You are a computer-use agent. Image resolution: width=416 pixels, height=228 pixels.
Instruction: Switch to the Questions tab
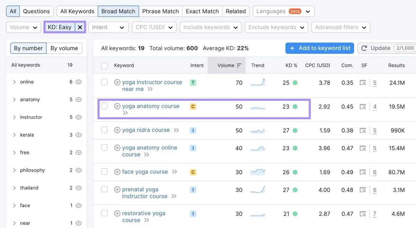[x=36, y=11]
